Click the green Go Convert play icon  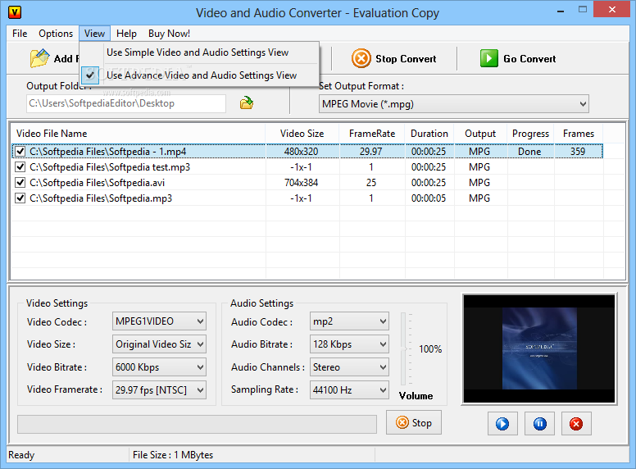[x=489, y=58]
